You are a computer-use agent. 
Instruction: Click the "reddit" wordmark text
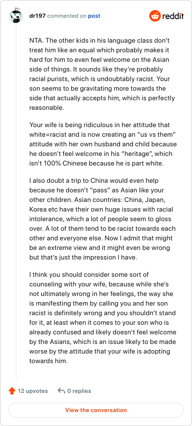click(173, 16)
